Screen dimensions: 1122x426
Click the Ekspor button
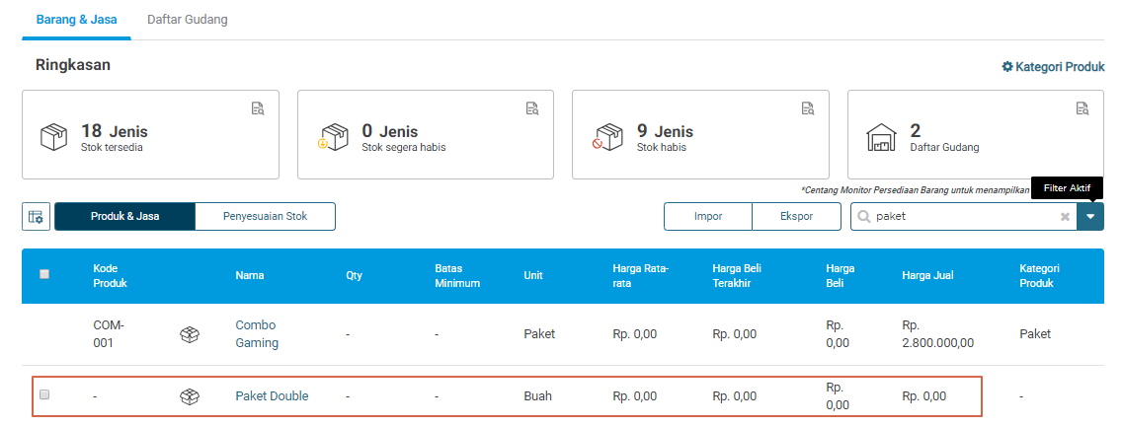pyautogui.click(x=796, y=217)
